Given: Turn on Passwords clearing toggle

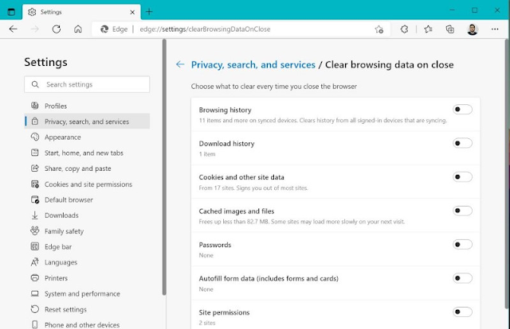Looking at the screenshot, I should point(462,244).
